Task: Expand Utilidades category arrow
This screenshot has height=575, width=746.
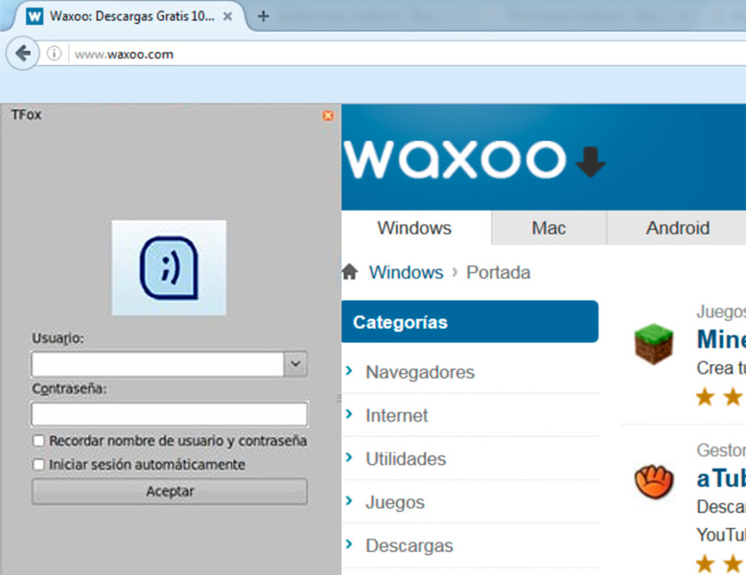Action: [x=349, y=457]
